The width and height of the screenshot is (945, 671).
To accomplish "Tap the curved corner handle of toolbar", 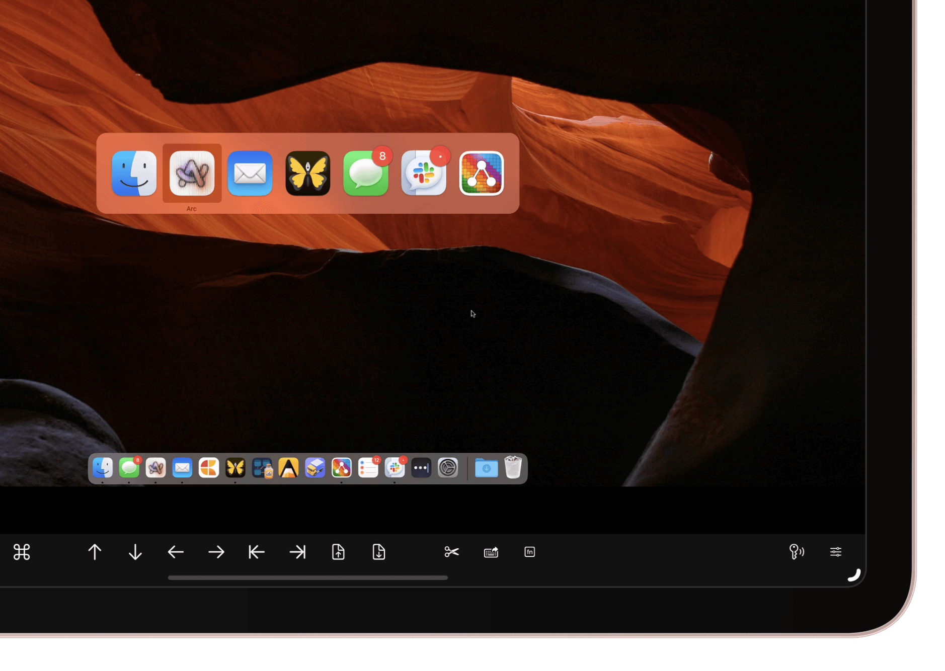I will coord(854,575).
